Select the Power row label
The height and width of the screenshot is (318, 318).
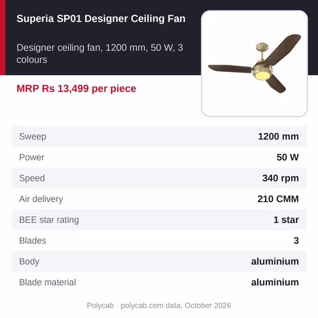(x=32, y=157)
